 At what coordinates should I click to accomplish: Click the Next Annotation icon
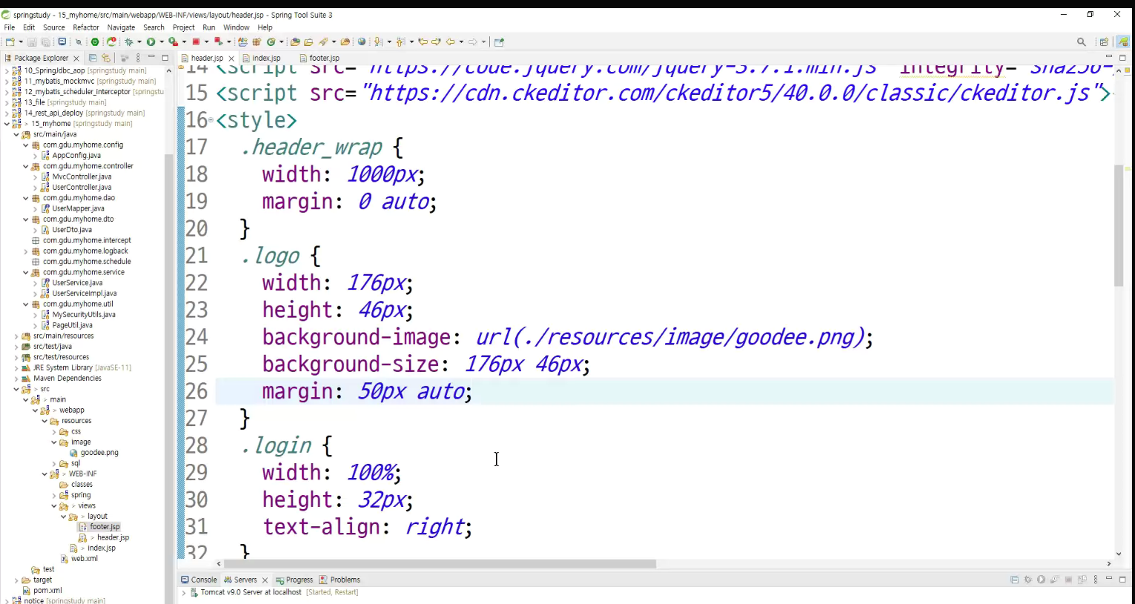(379, 42)
